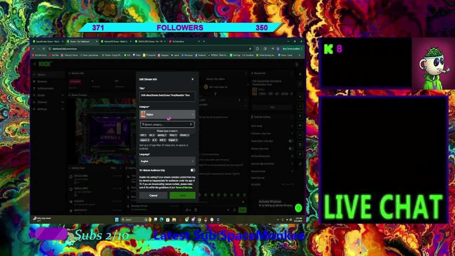Remove the fps tag
This screenshot has width=455, height=256.
tap(154, 135)
